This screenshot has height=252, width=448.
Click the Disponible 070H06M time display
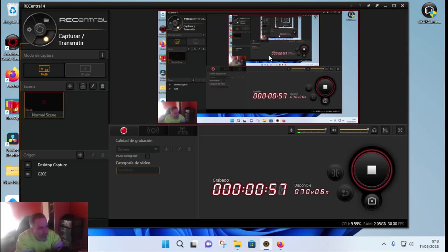click(x=311, y=191)
